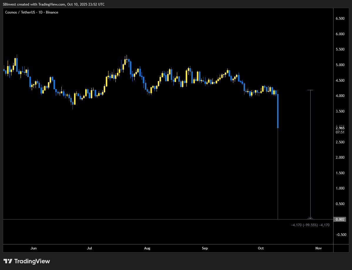Click the -0.500 price axis label

tap(341, 235)
